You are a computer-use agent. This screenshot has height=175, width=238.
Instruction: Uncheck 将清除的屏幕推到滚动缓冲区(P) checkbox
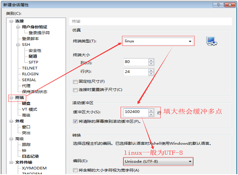[75, 121]
